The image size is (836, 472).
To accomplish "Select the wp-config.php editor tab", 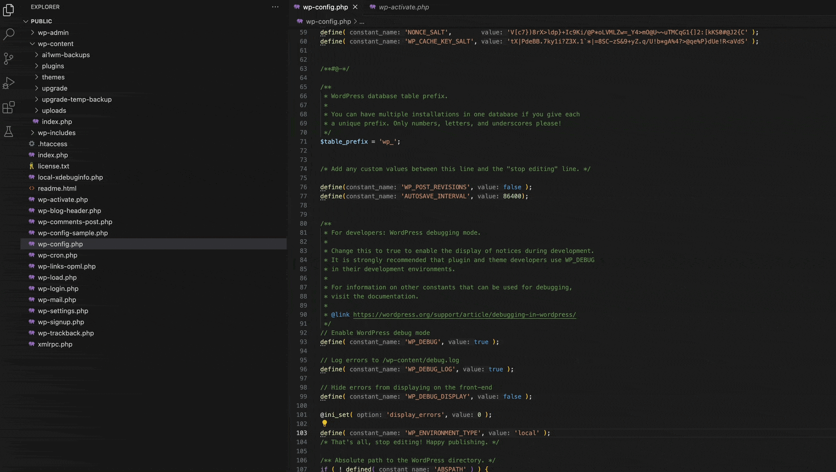I will (x=325, y=7).
